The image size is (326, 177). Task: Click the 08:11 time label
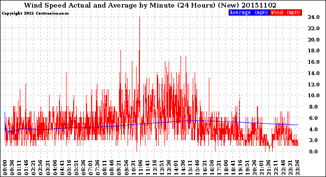[105, 168]
